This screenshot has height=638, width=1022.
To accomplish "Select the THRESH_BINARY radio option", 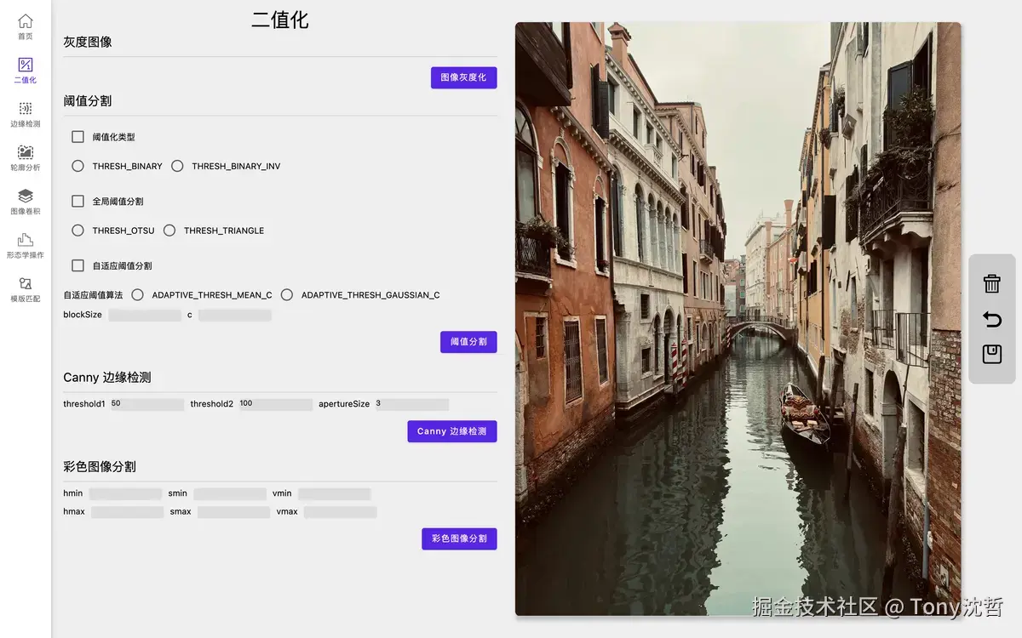I will coord(78,166).
